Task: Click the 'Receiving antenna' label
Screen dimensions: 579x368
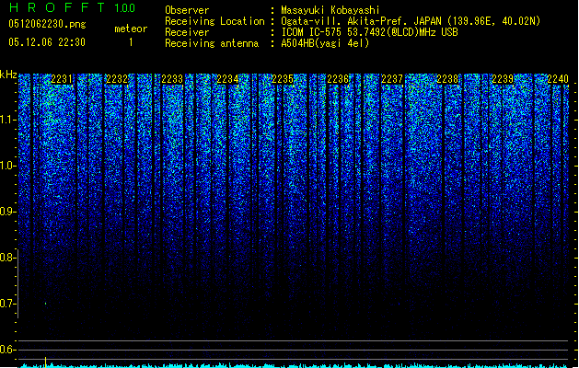Action: [212, 43]
